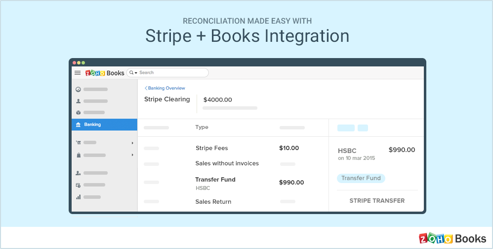Go back via Banking Overview link
Viewport: 493px width, 249px height.
click(x=165, y=88)
